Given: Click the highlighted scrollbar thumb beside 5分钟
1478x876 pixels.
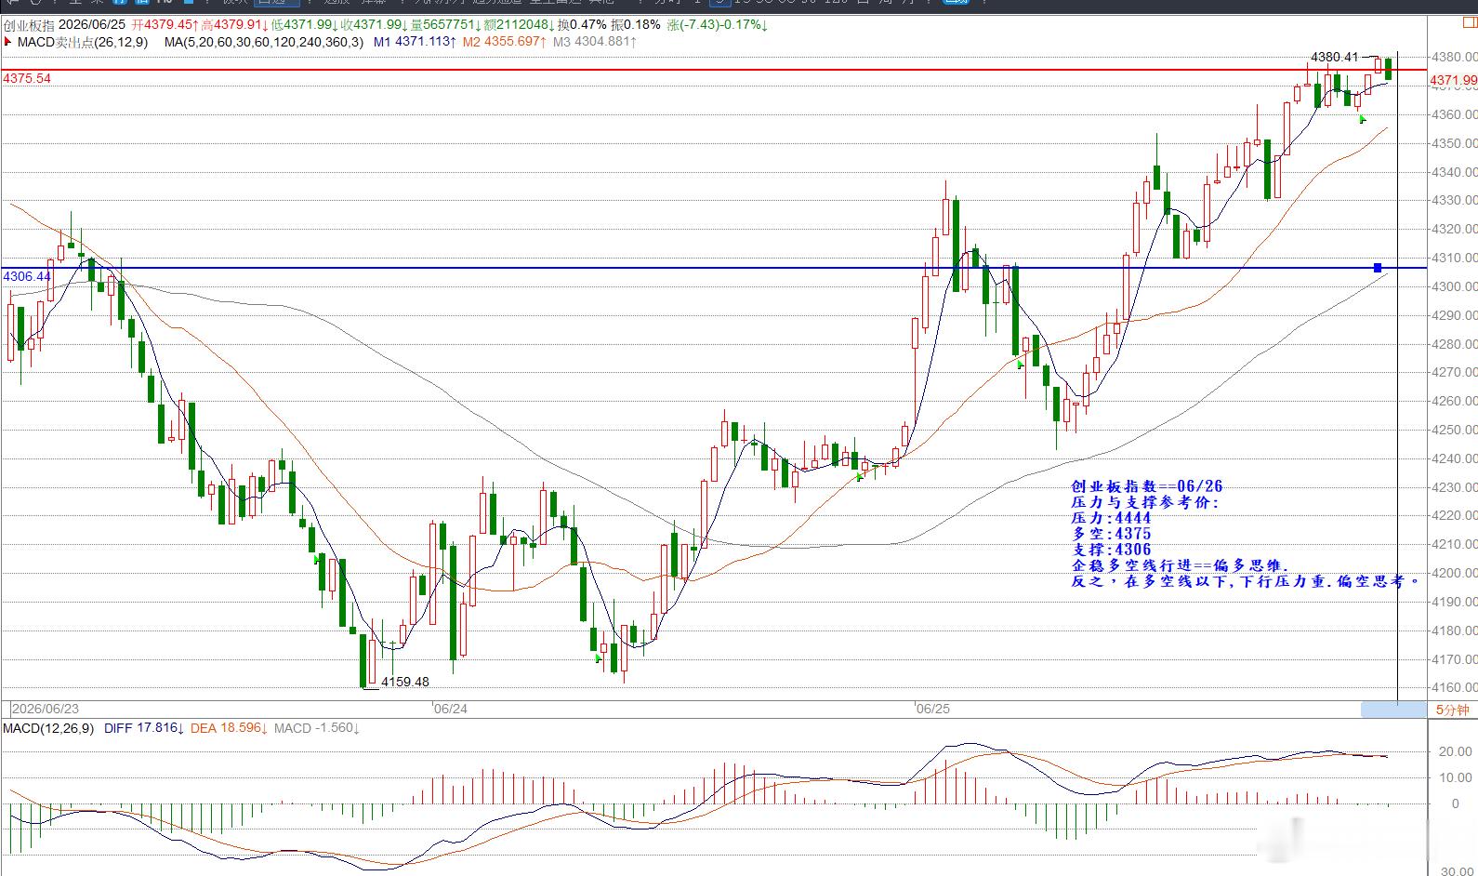Looking at the screenshot, I should pyautogui.click(x=1392, y=710).
